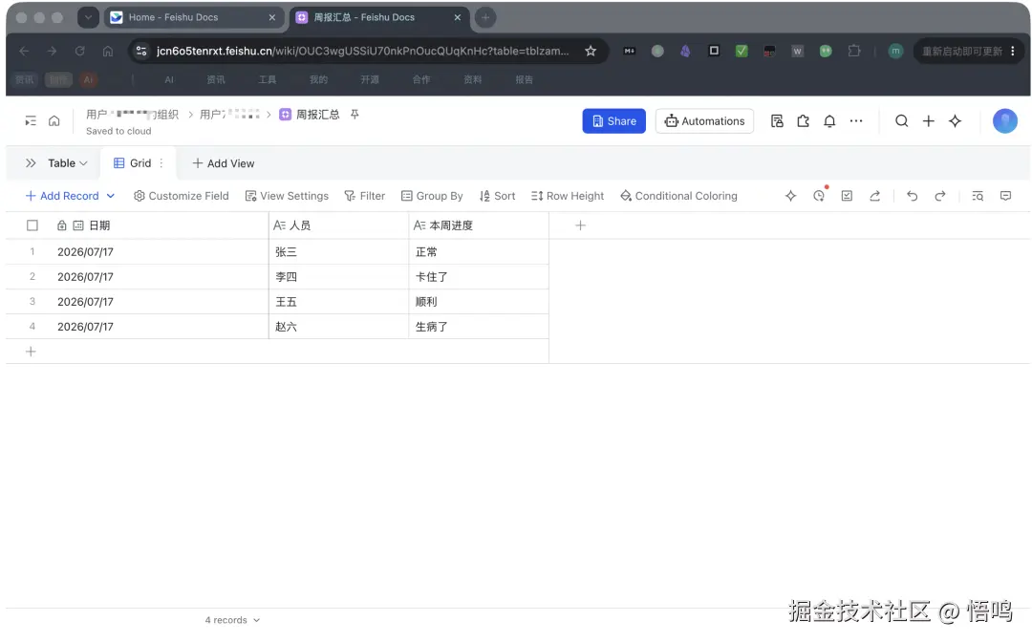Open the 4 records summary dropdown
1032x643 pixels.
pos(232,620)
